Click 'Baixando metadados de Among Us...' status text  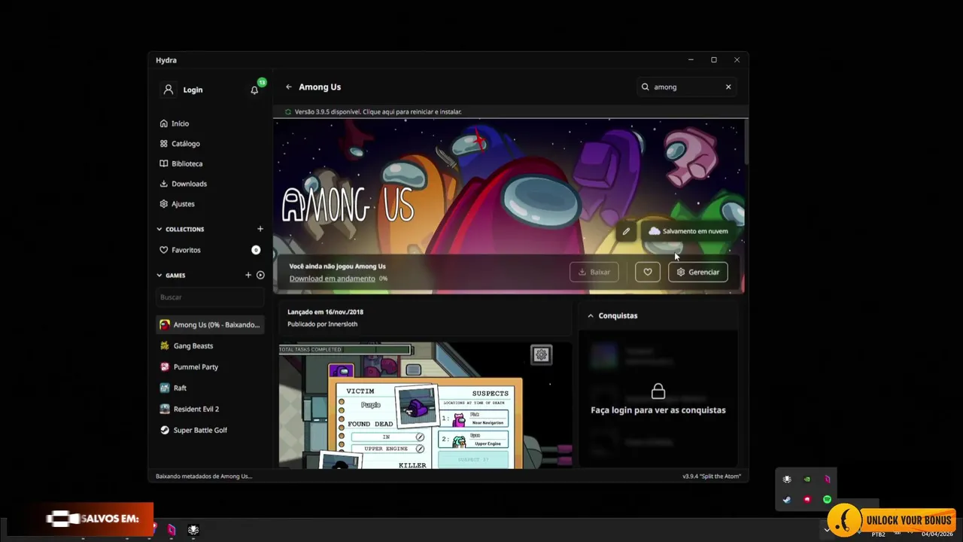click(204, 477)
